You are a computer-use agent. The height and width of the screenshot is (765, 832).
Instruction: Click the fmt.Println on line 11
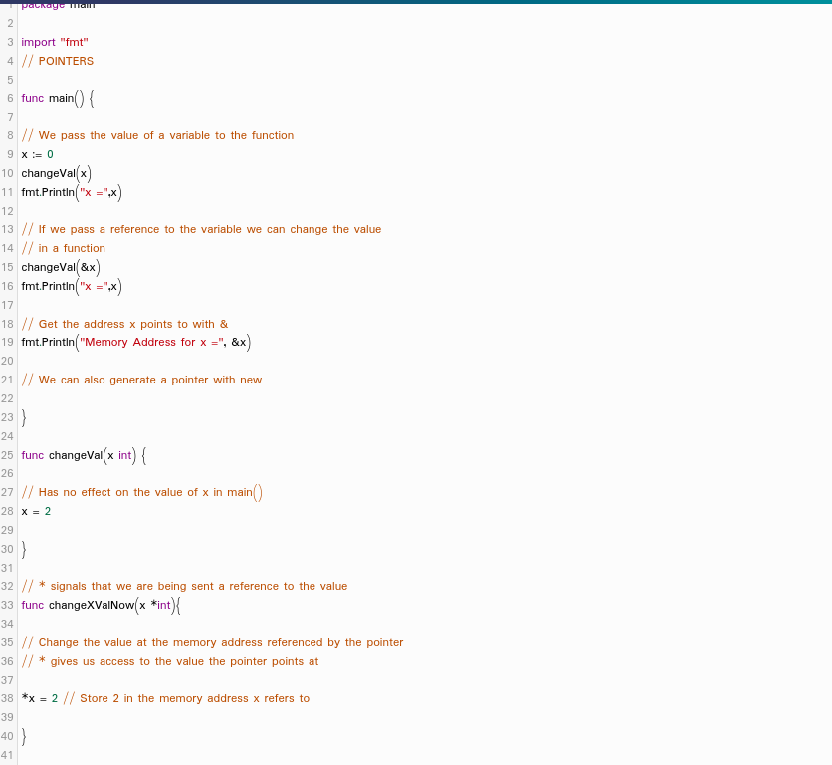[x=72, y=192]
